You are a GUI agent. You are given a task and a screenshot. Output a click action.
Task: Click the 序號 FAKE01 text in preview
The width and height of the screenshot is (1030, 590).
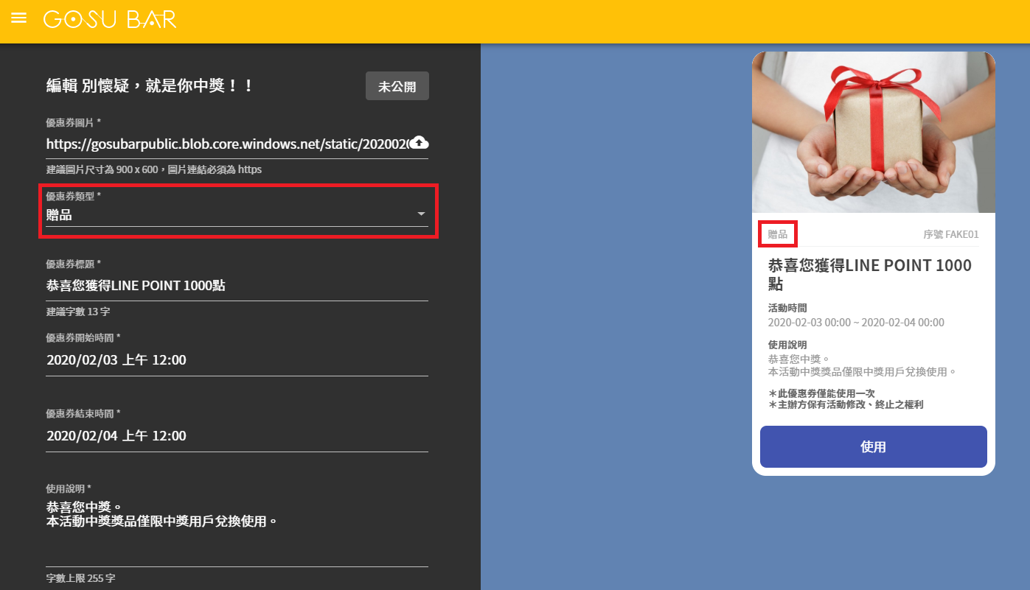point(951,234)
